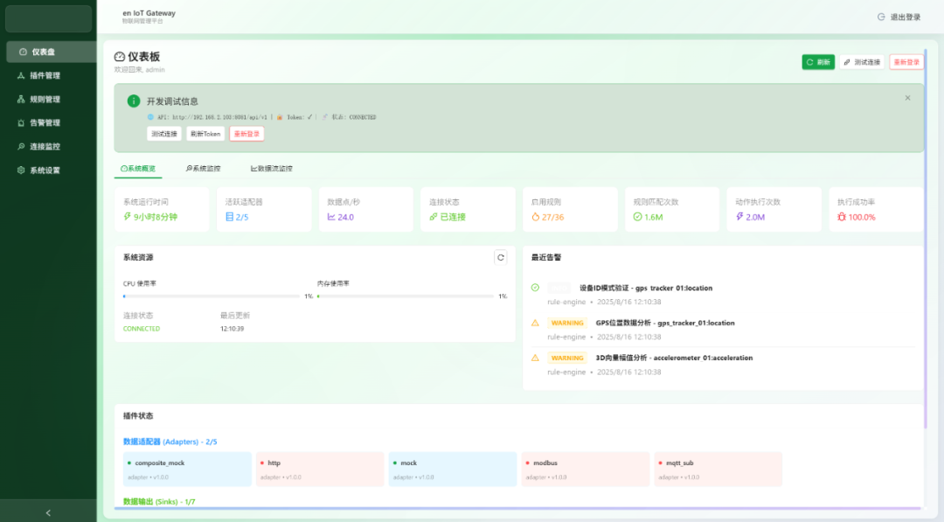Click the logout icon beside 退出登录
Image resolution: width=944 pixels, height=522 pixels.
click(x=881, y=17)
